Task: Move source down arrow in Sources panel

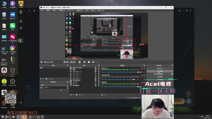Action: pyautogui.click(x=82, y=95)
